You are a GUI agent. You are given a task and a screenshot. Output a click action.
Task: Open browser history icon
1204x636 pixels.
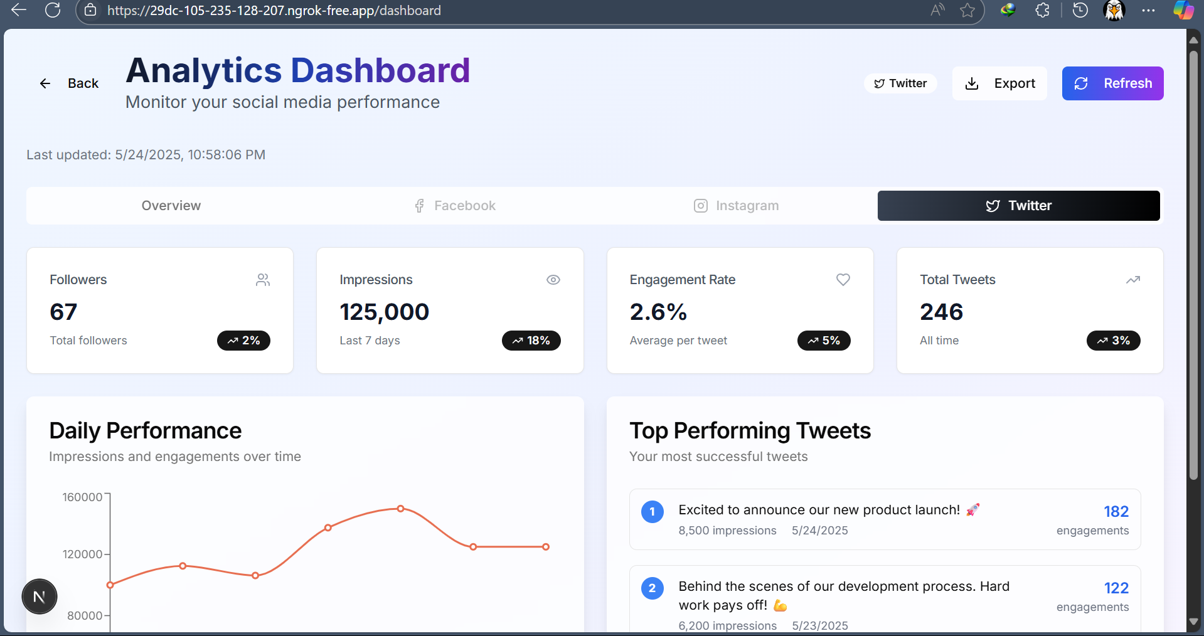[1080, 11]
